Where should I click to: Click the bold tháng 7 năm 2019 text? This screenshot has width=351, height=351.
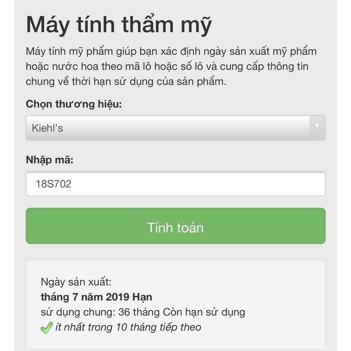(x=85, y=297)
